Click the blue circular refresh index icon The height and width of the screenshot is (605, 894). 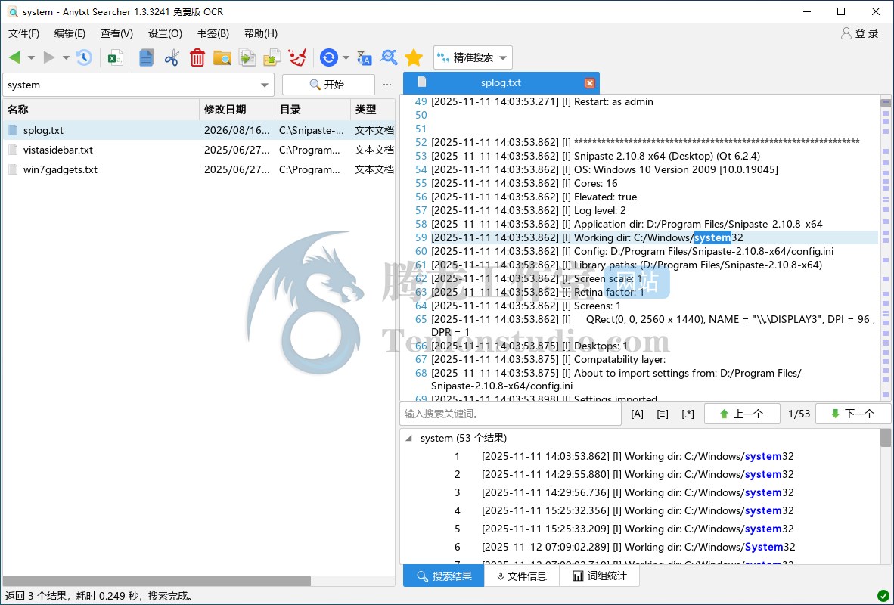tap(329, 57)
